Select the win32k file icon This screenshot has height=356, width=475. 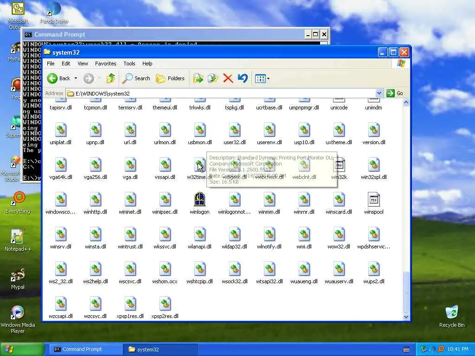click(339, 165)
